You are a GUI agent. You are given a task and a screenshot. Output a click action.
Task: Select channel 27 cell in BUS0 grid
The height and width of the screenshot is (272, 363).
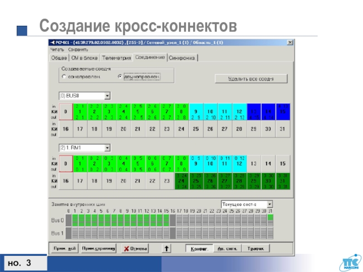[225, 129]
